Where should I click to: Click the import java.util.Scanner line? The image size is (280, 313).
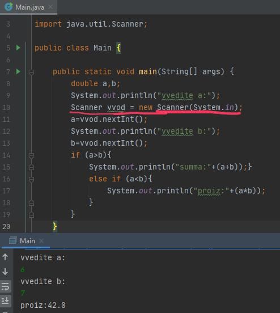tap(91, 24)
